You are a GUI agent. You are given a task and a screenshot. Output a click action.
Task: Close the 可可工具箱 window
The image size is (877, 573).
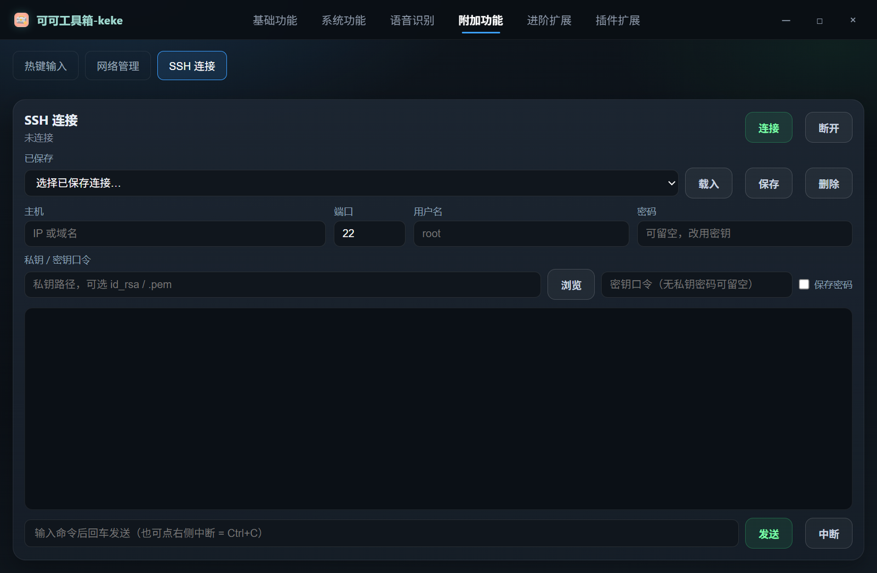(853, 20)
